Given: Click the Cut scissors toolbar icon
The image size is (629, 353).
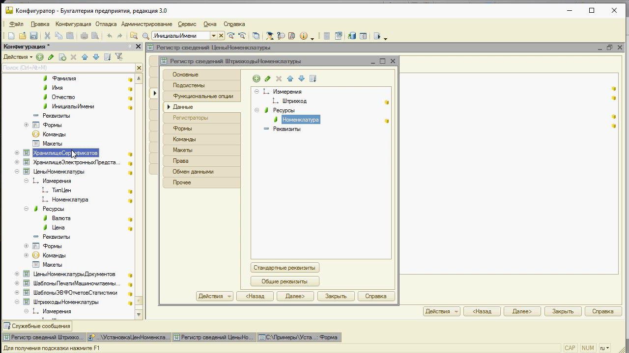Looking at the screenshot, I should point(47,36).
